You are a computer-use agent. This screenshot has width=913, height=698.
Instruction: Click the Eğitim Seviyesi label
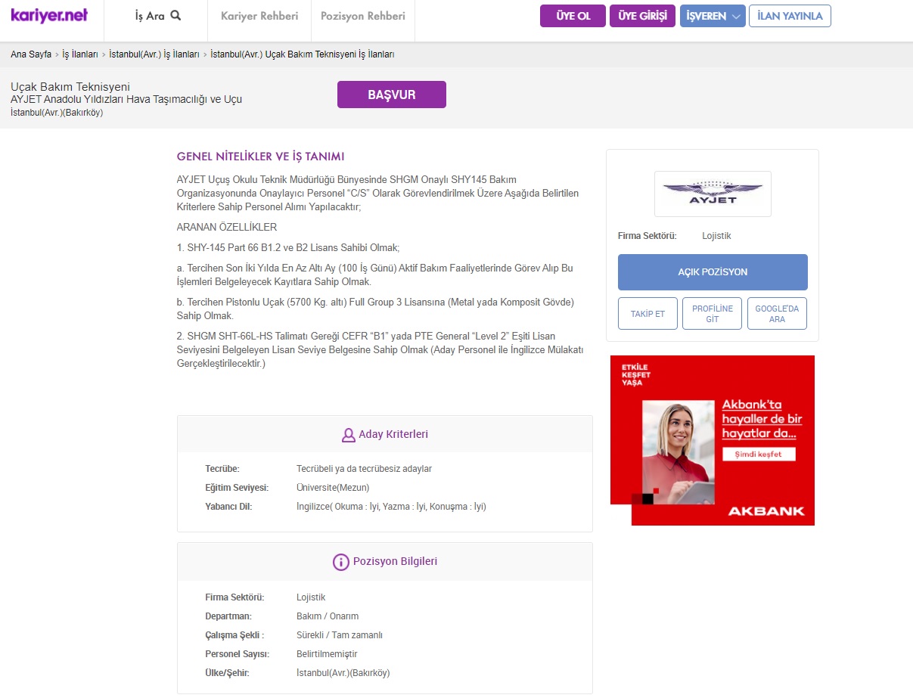(x=237, y=488)
